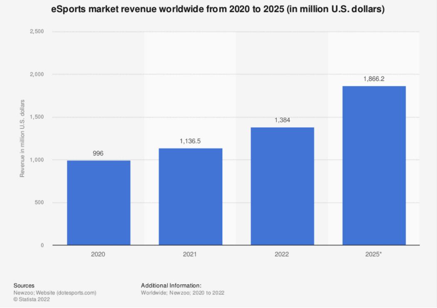Click the 'Revenue in million U.S. dollars' axis title
Screen dimensions: 437x308
(22, 139)
